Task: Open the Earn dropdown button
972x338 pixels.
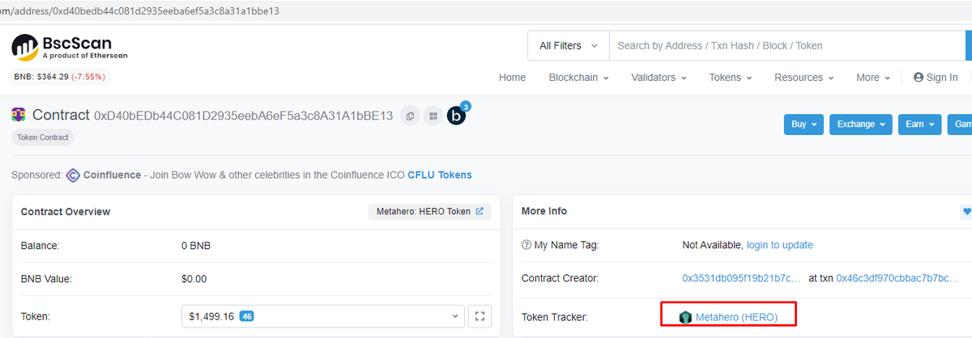Action: click(920, 125)
